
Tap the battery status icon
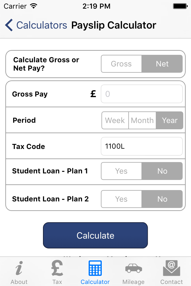[180, 6]
